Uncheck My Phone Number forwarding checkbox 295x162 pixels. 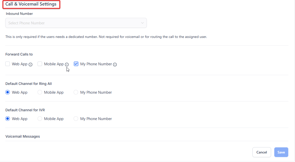tap(76, 64)
